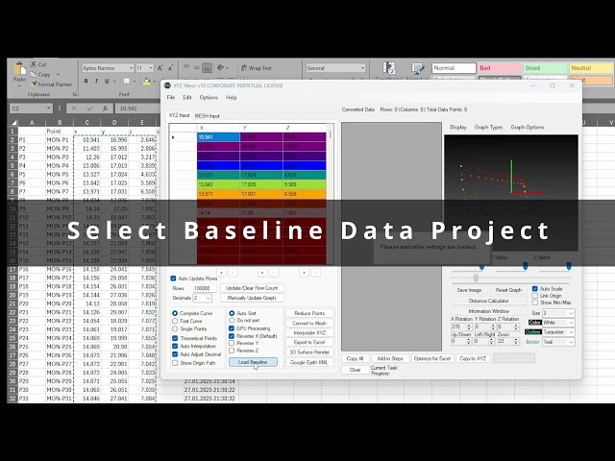Click Wrap Text in Excel ribbon
The height and width of the screenshot is (461, 615).
click(257, 68)
